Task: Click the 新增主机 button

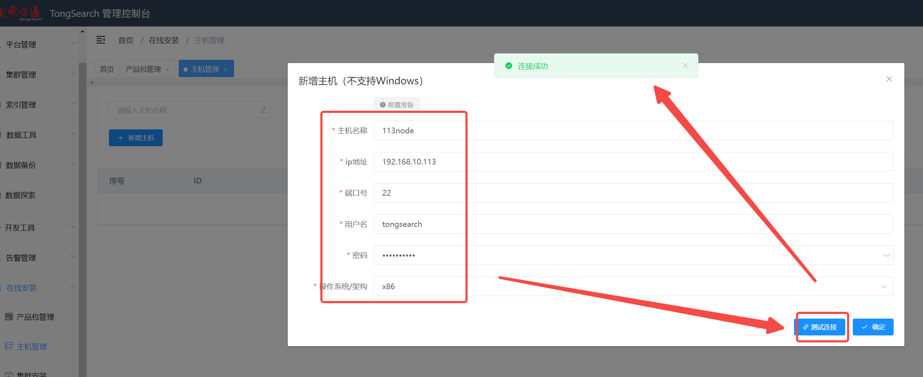Action: 136,138
